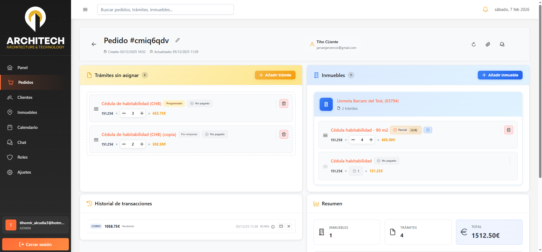Image resolution: width=542 pixels, height=252 pixels.
Task: Go to Clientes in the sidebar
Action: point(25,97)
